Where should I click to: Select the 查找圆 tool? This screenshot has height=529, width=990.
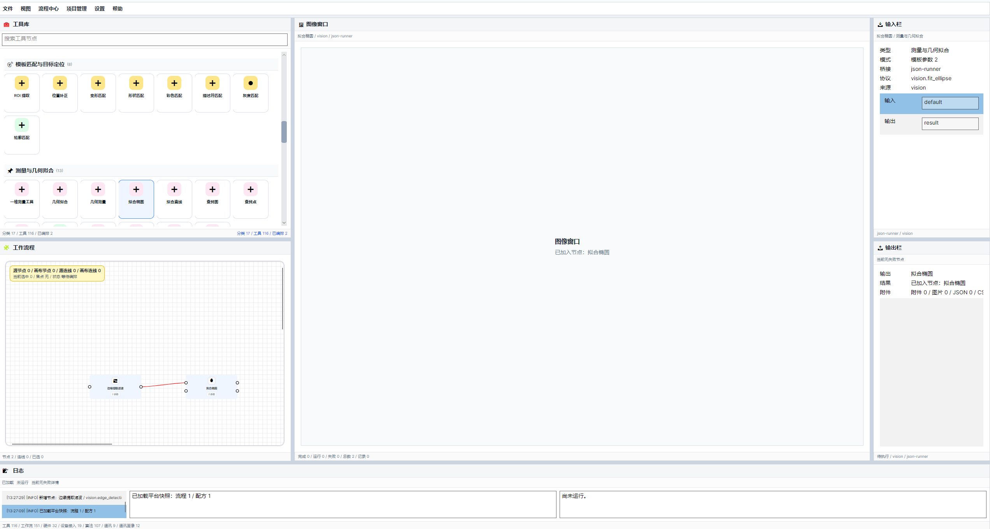coord(212,199)
